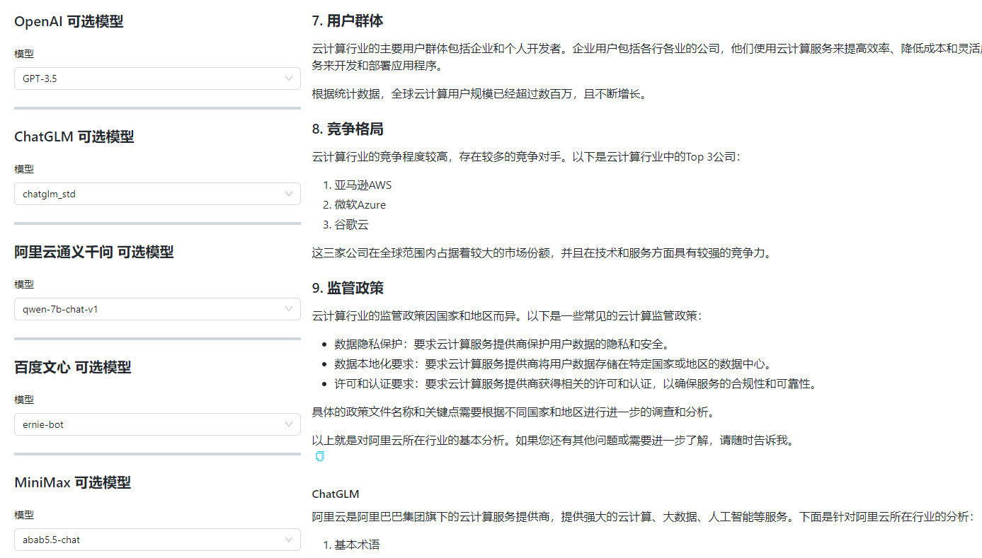The height and width of the screenshot is (558, 982).
Task: Click the 'MiniMax 可选模型' heading
Action: pyautogui.click(x=73, y=482)
